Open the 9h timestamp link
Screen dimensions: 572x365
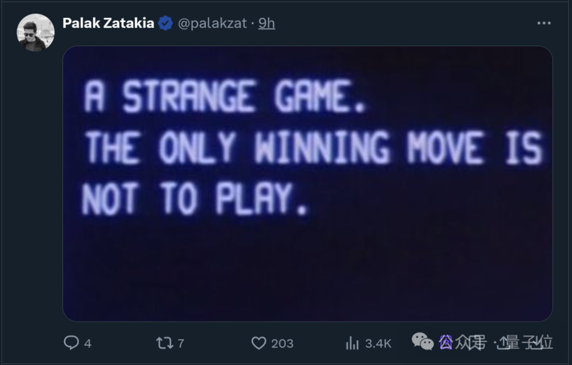pos(266,23)
